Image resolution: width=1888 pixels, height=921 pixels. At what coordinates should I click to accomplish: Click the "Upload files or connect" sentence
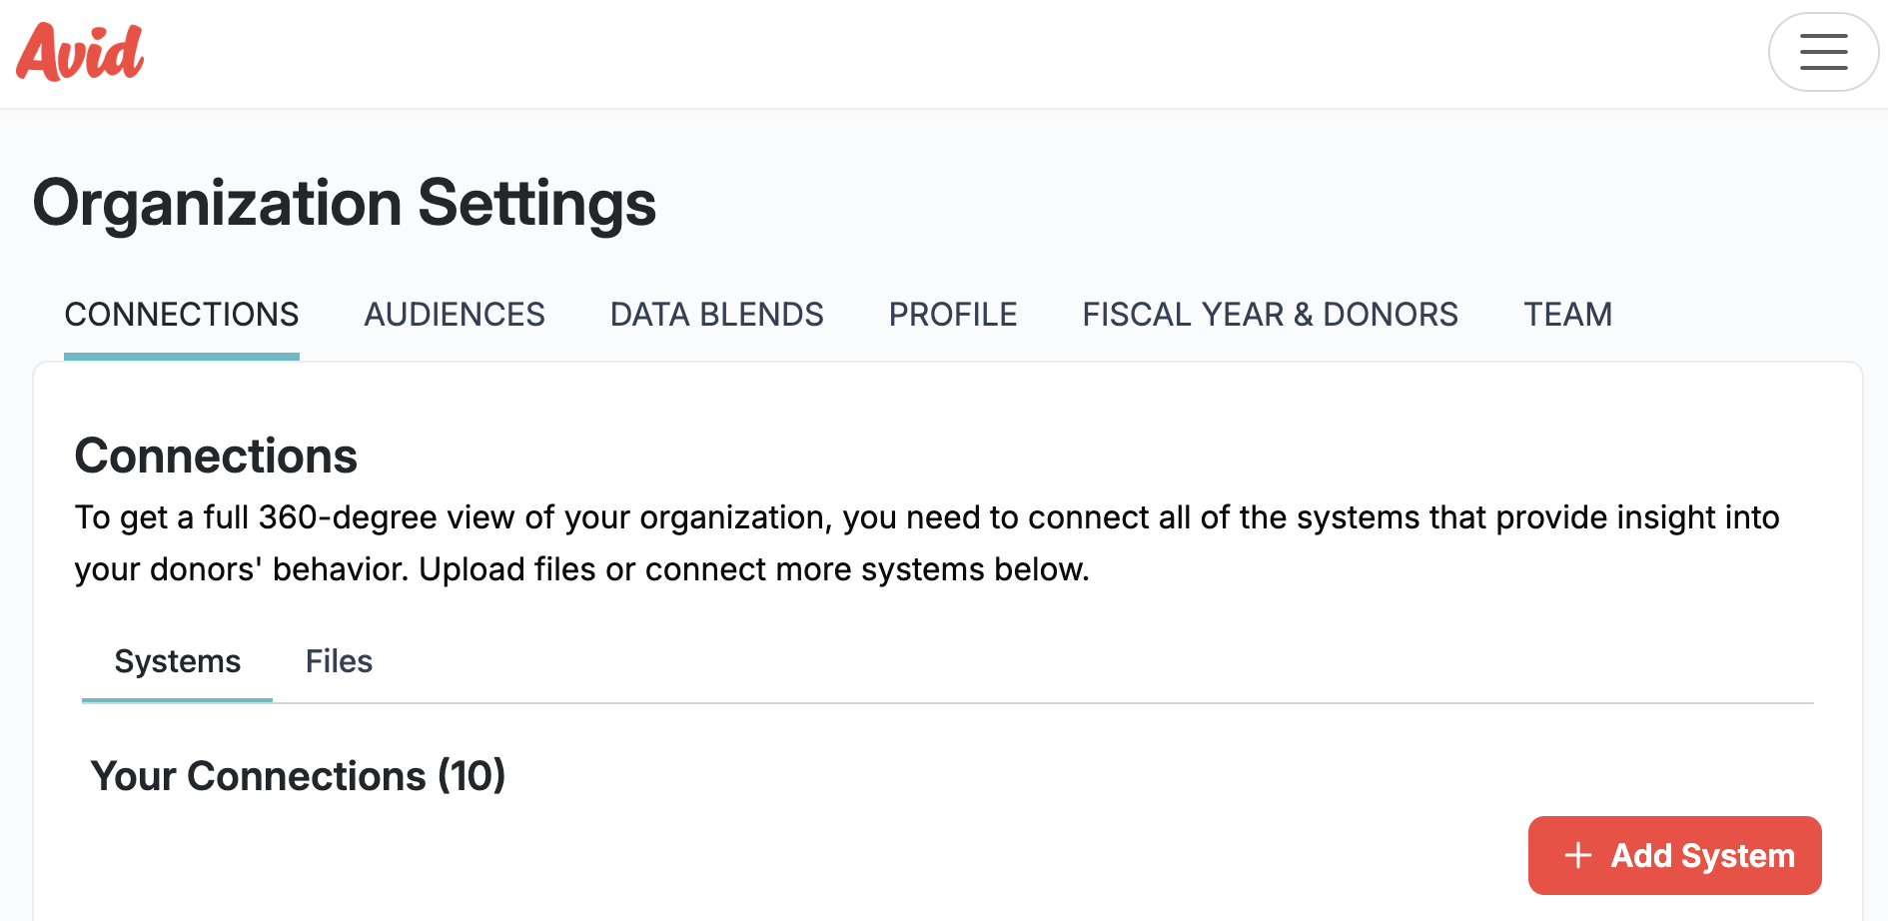[x=753, y=569]
